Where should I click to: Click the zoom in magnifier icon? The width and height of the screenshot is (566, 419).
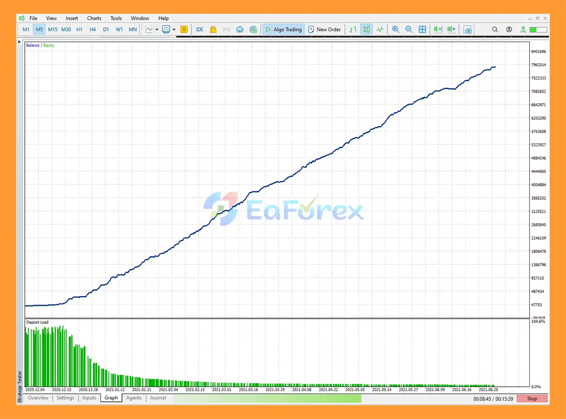pos(395,30)
